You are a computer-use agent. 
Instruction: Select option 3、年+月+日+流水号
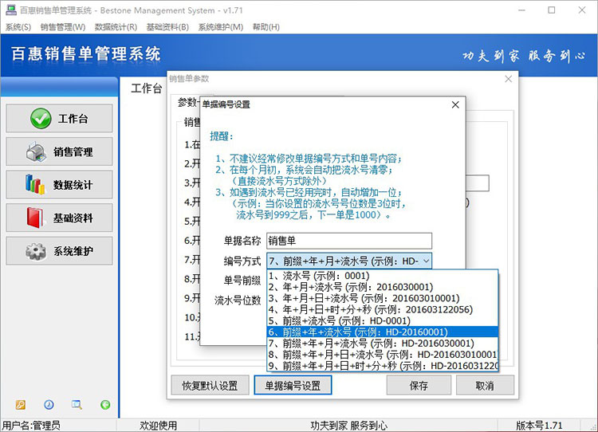[383, 298]
